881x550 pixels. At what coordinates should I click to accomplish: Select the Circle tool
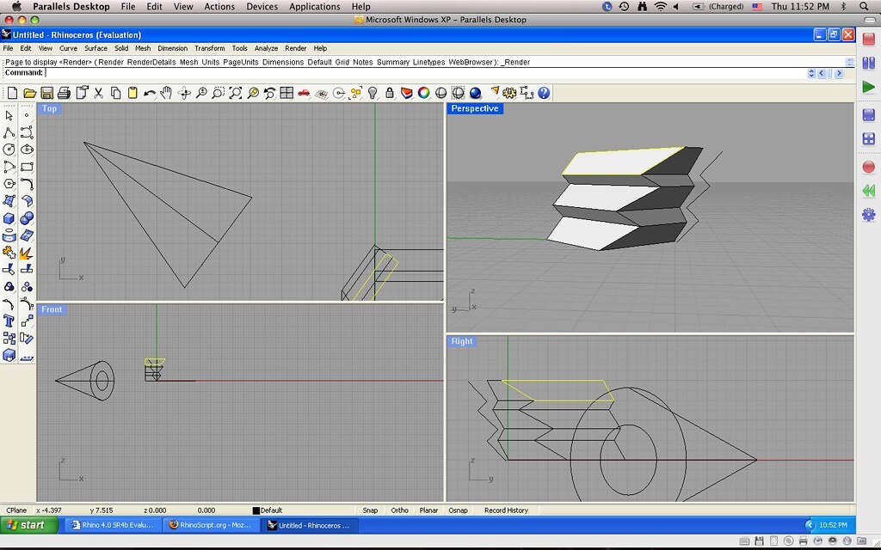pyautogui.click(x=9, y=150)
